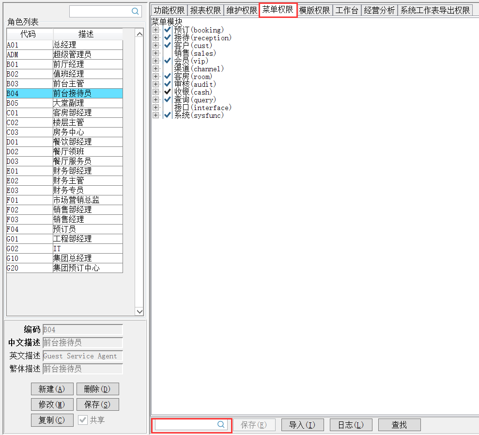Switch to 报表权限 tab
The image size is (479, 435).
tap(205, 10)
